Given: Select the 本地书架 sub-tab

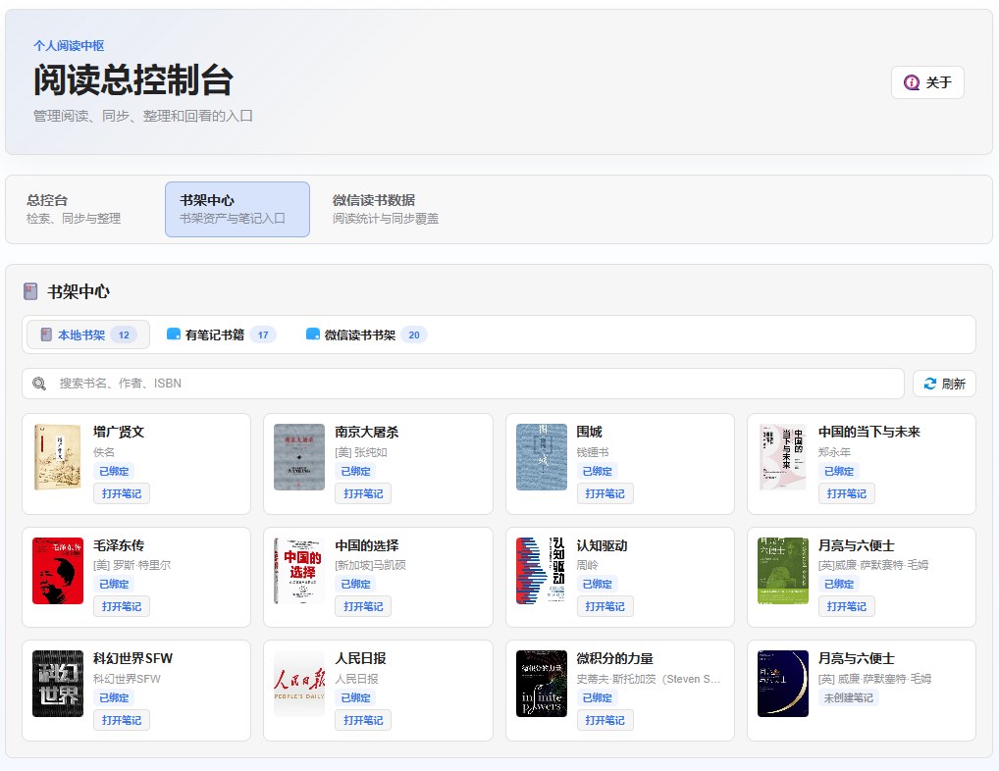Looking at the screenshot, I should point(88,334).
